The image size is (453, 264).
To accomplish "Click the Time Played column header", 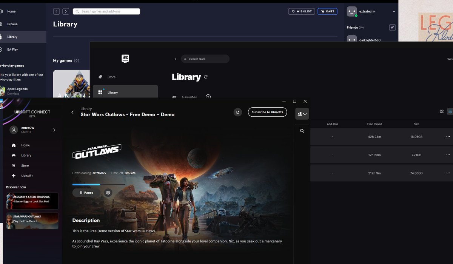I will click(x=374, y=124).
